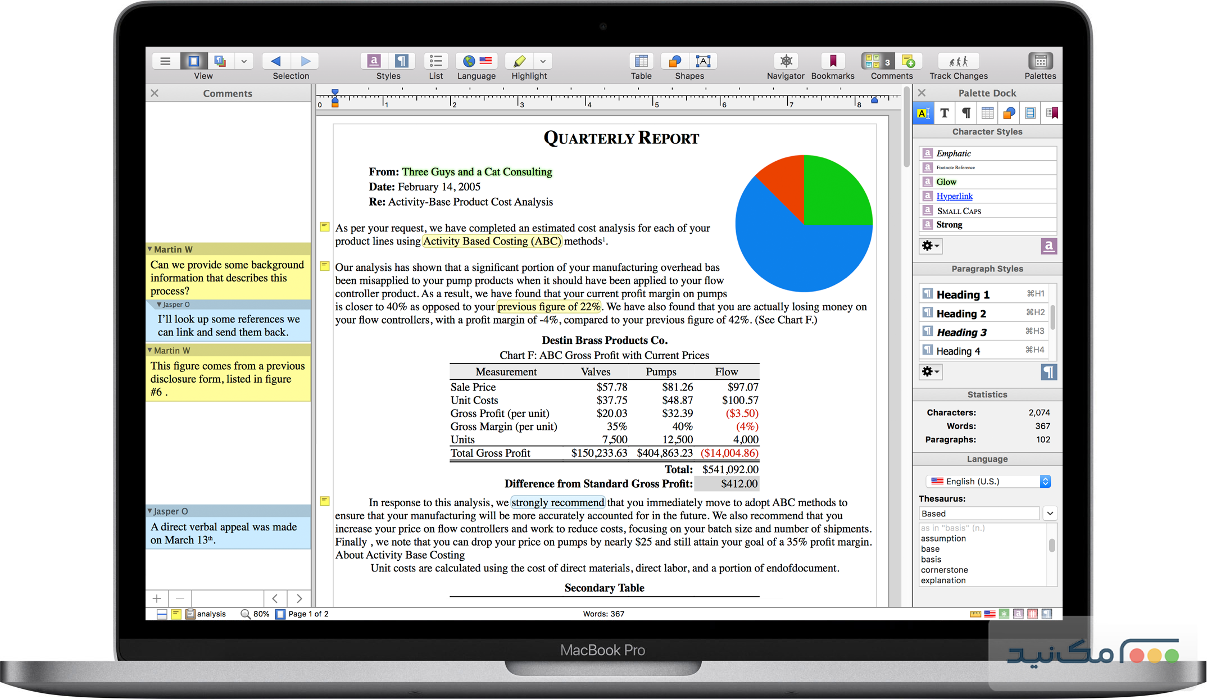Toggle invisible characters with status bar pilcrow icon

click(1046, 614)
